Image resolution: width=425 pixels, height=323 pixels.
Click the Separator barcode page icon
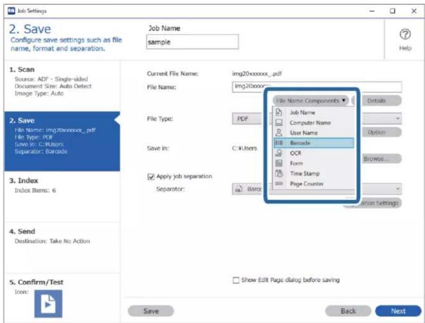tap(239, 189)
